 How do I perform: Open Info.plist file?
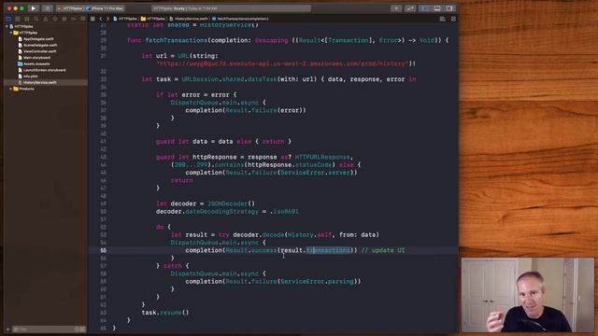pos(30,77)
